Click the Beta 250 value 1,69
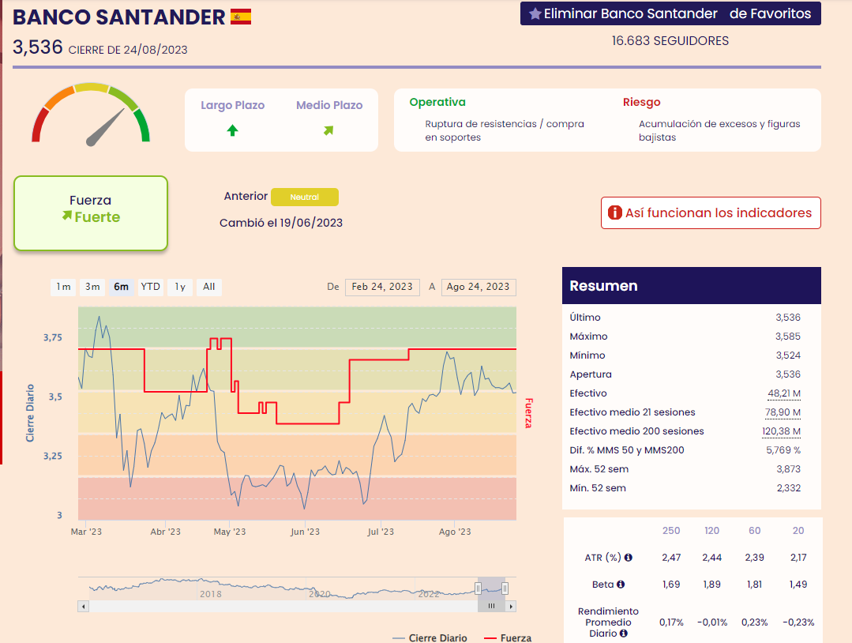 pyautogui.click(x=671, y=585)
